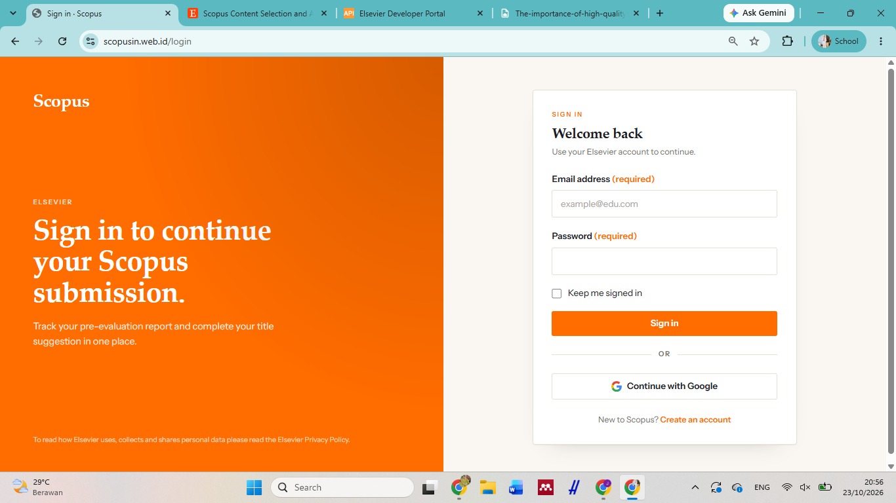Image resolution: width=896 pixels, height=503 pixels.
Task: Open the weather widget showing 29°C
Action: pyautogui.click(x=38, y=487)
